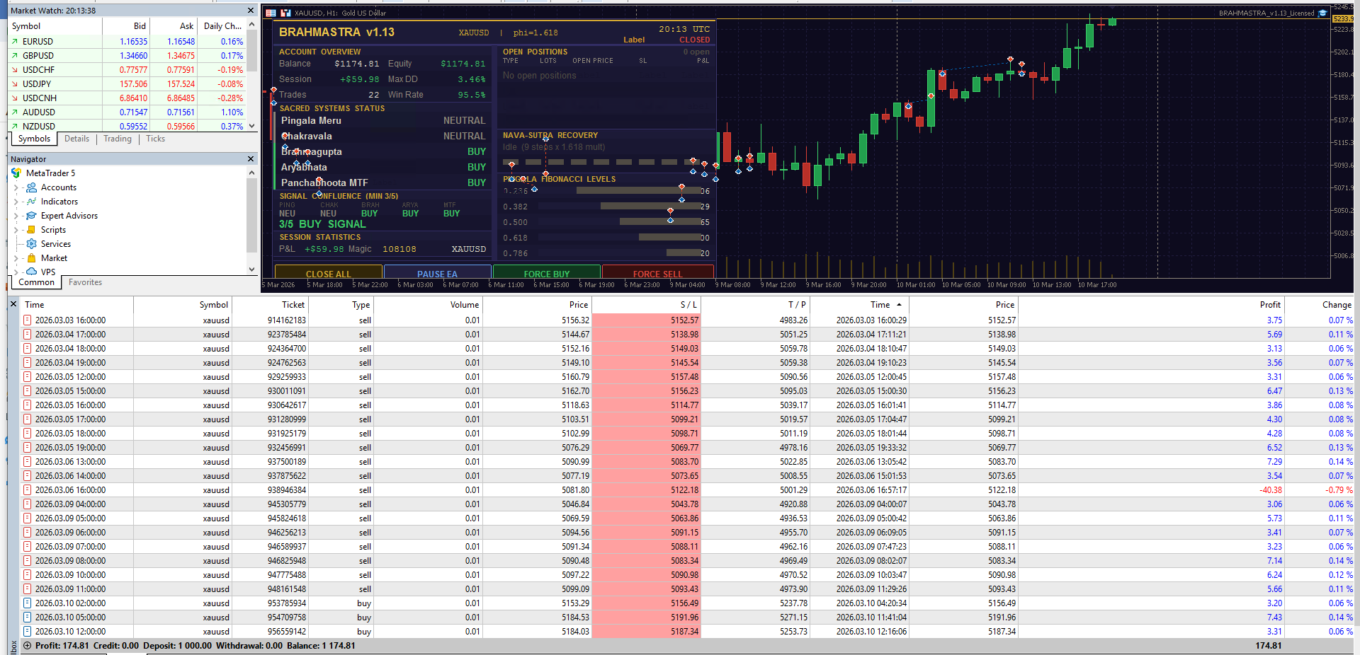Close the Market Watch panel
The height and width of the screenshot is (655, 1360).
(x=251, y=11)
